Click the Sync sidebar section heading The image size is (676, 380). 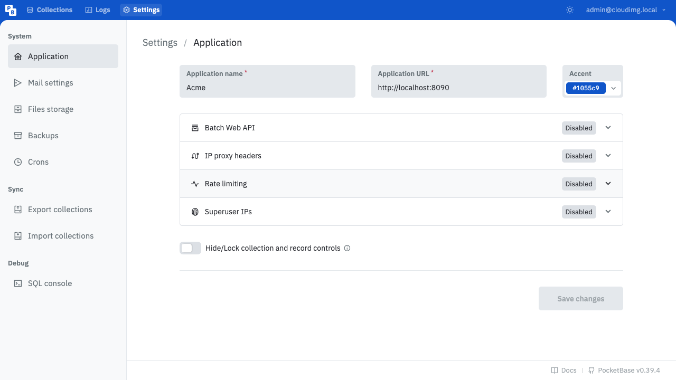[15, 189]
